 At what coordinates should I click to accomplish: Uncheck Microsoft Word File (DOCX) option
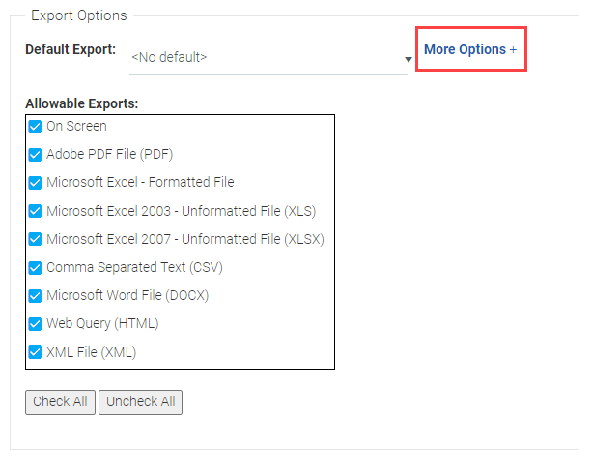[x=36, y=295]
